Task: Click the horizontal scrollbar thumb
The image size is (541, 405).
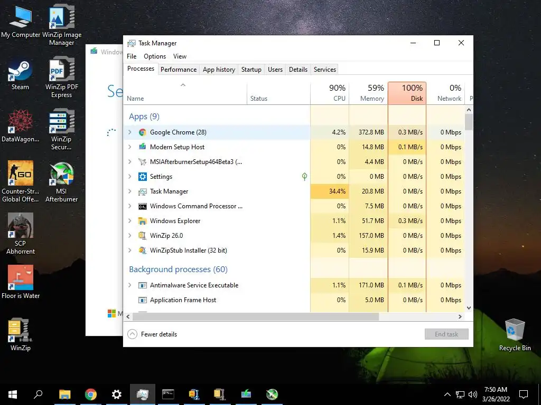Action: coord(256,316)
